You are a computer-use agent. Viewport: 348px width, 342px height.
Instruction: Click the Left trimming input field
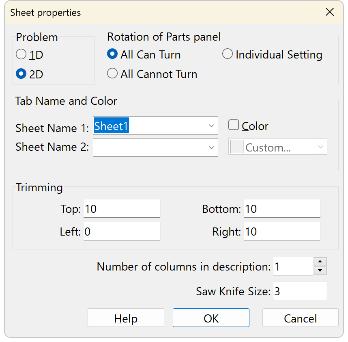click(122, 232)
